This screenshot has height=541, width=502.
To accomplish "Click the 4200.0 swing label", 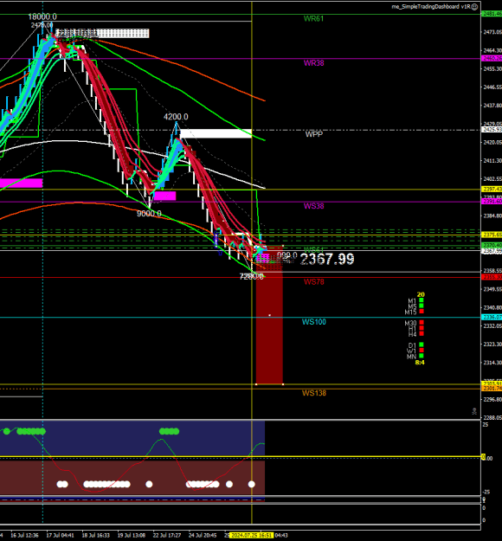I will 176,117.
